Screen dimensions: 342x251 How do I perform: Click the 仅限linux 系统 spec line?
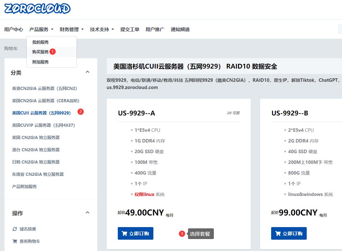tap(149, 194)
